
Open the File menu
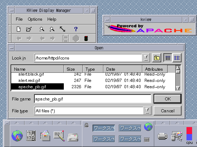(x=19, y=19)
